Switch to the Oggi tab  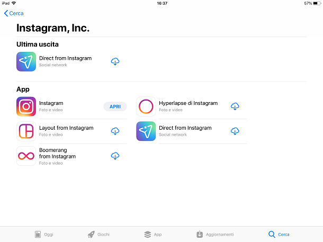click(x=44, y=235)
